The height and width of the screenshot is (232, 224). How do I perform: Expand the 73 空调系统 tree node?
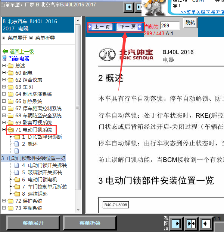point(4,208)
